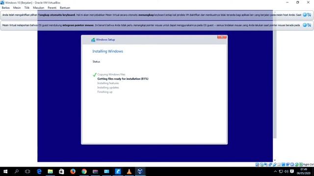Click the Right Ctrl host key label
This screenshot has height=176, width=314.
[x=309, y=165]
